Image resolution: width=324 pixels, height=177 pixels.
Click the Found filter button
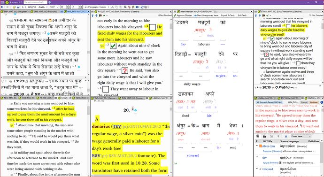pos(304,102)
